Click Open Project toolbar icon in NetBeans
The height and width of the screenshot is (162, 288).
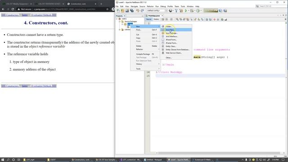(127, 11)
